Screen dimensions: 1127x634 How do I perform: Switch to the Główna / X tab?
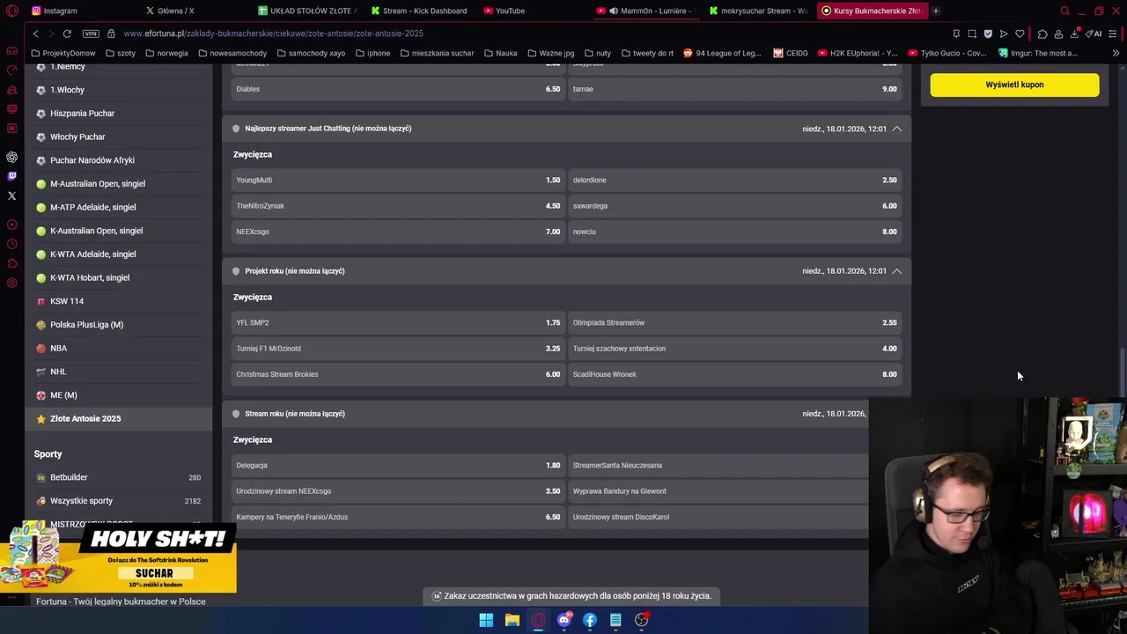click(195, 11)
